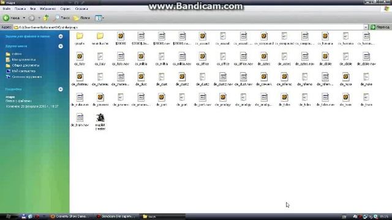The width and height of the screenshot is (392, 220).
Task: Collapse the Другие места panel
Action: coord(61,46)
